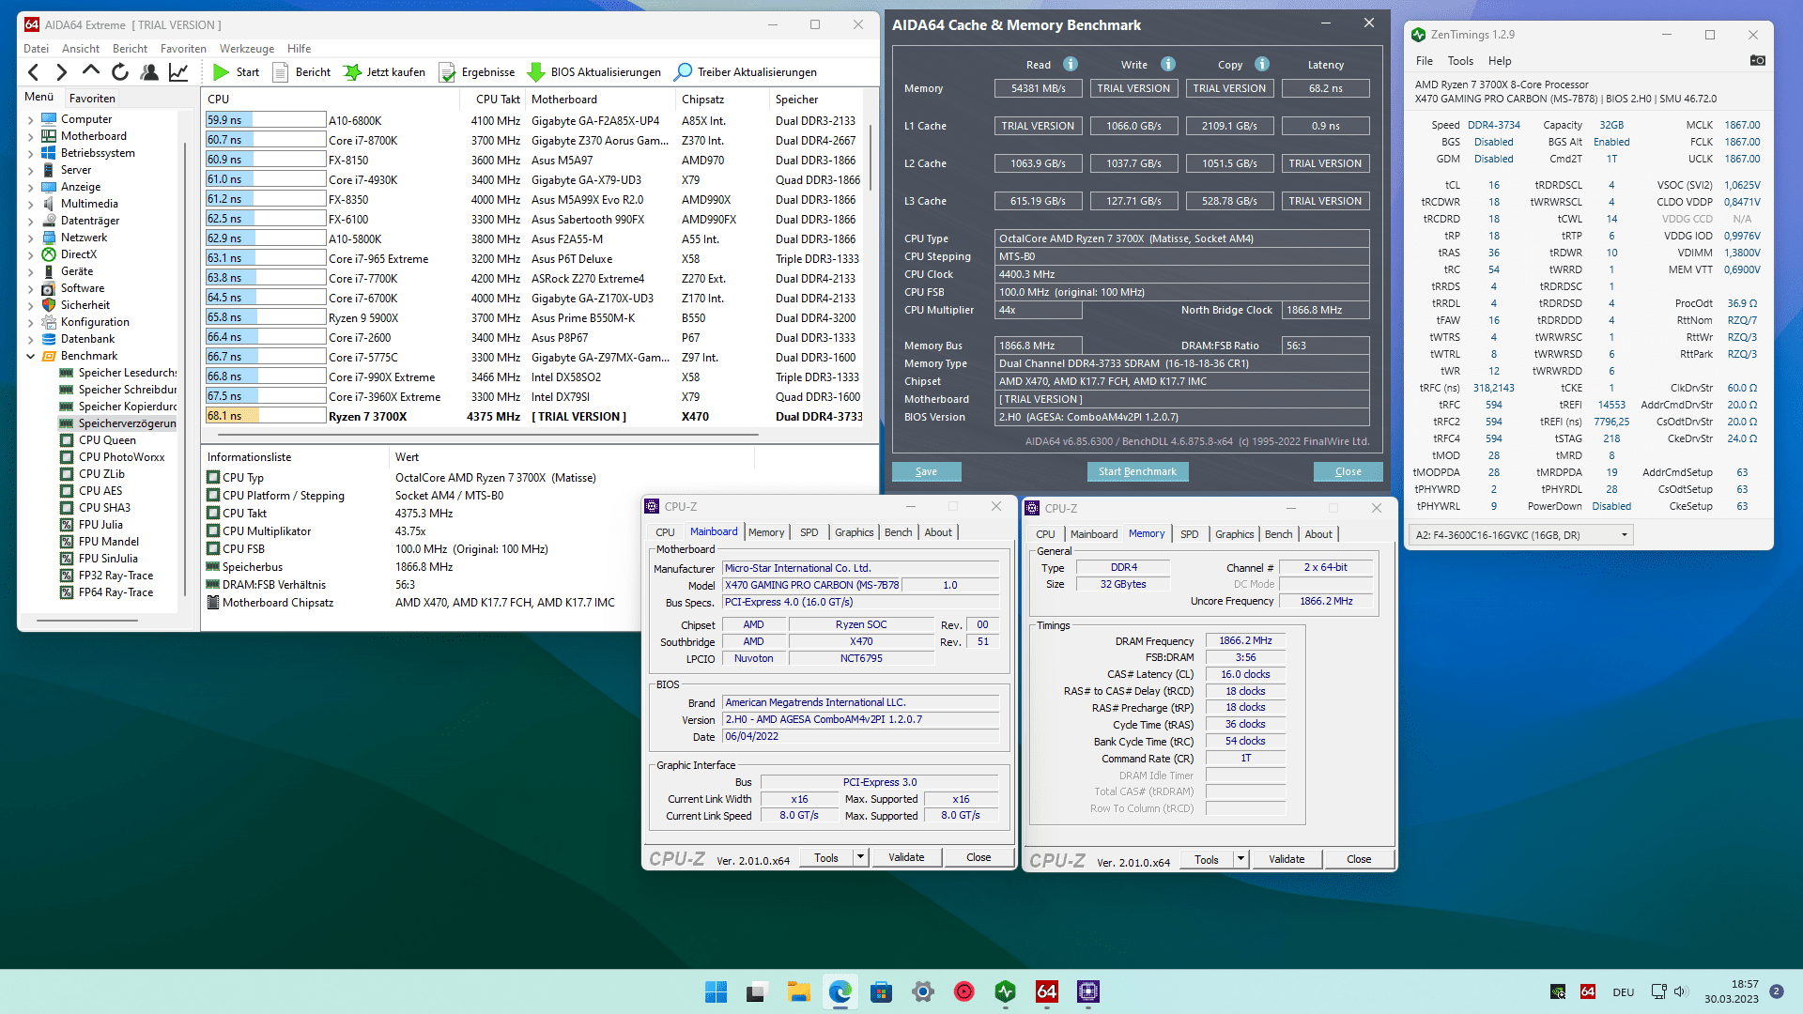Expand the Computer tree node
Screen dimensions: 1803x1014
tap(30, 119)
